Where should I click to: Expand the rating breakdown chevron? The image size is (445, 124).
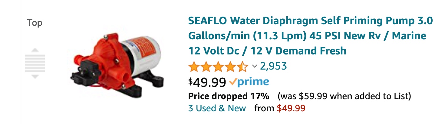(x=255, y=66)
